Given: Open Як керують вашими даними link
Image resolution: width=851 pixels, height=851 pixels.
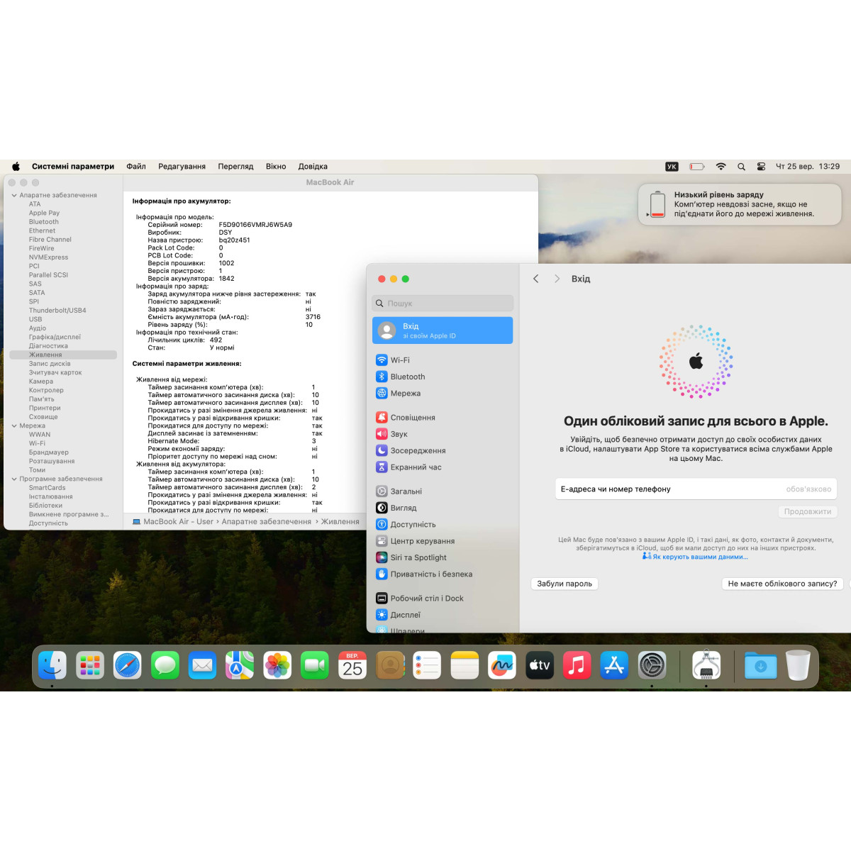Looking at the screenshot, I should 700,557.
